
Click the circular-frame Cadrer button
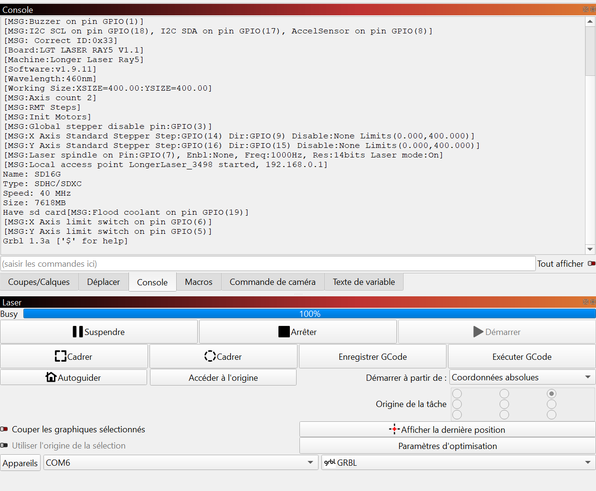coord(223,356)
